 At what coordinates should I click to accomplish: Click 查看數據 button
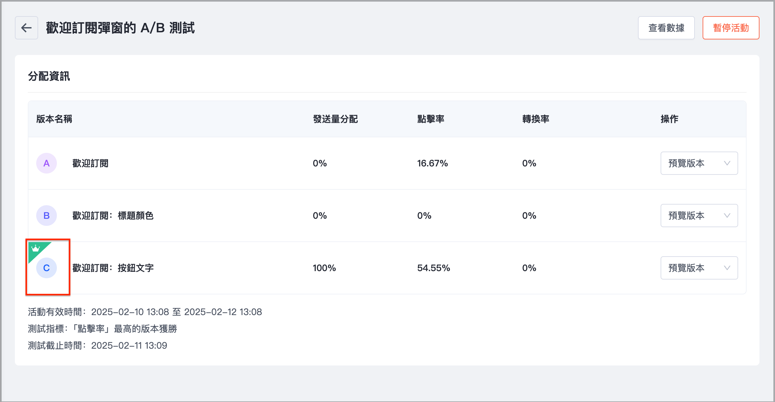tap(666, 28)
